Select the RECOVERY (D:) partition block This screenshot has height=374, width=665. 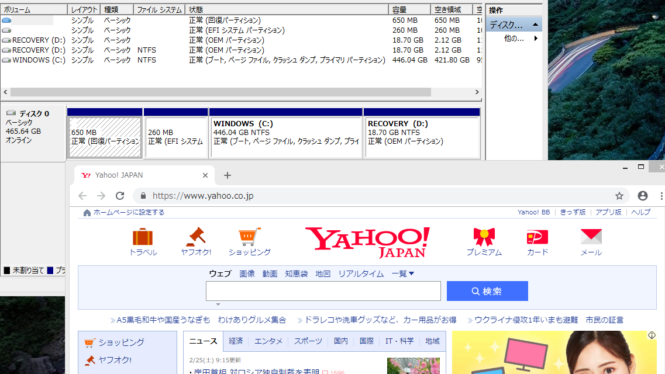click(422, 137)
